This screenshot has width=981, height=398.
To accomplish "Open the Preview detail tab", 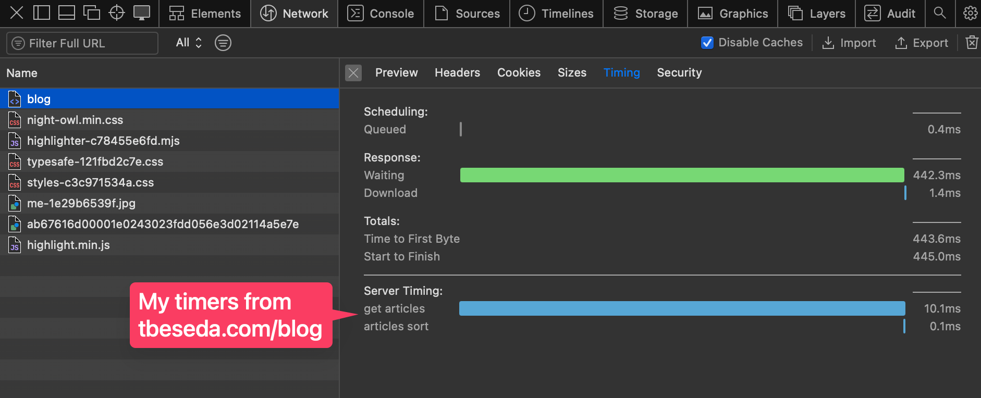I will [x=396, y=72].
